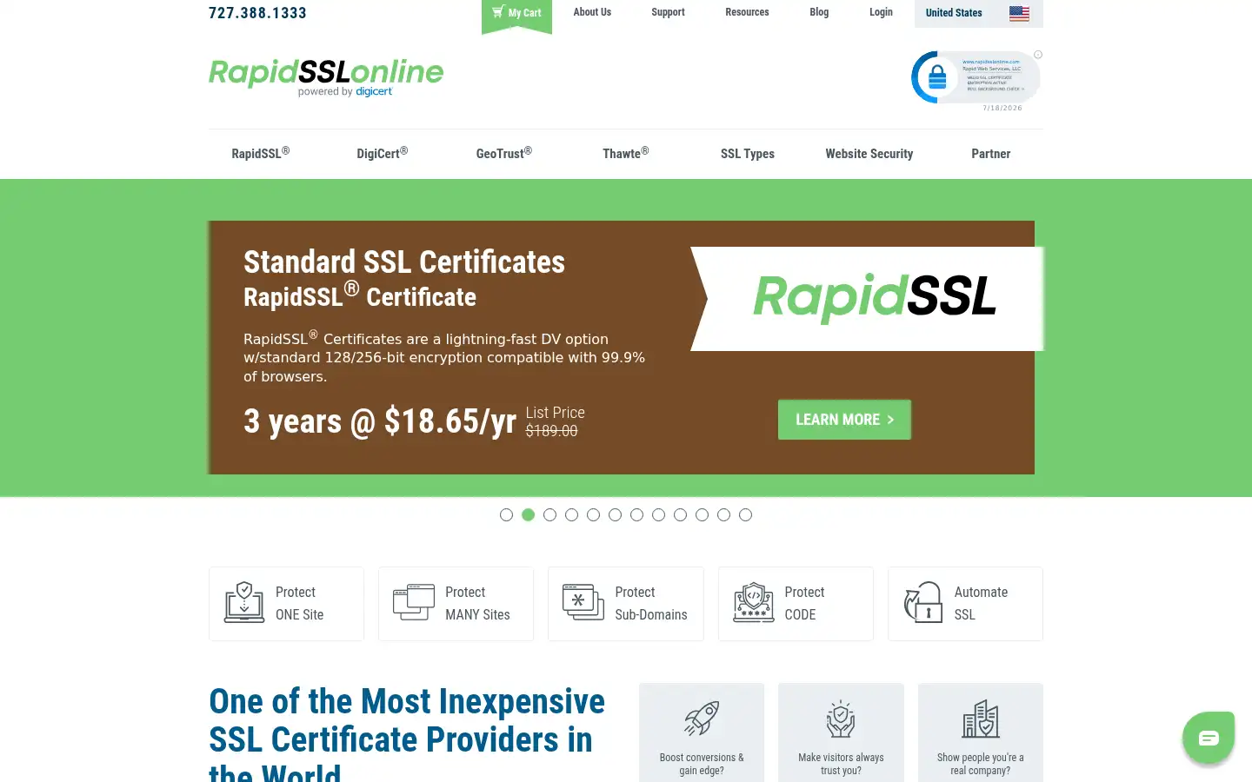Open the site seal lock badge

(x=974, y=77)
